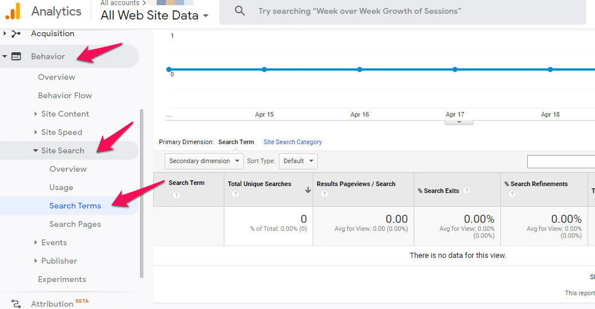Image resolution: width=595 pixels, height=309 pixels.
Task: Click the search magnifier icon
Action: (240, 11)
